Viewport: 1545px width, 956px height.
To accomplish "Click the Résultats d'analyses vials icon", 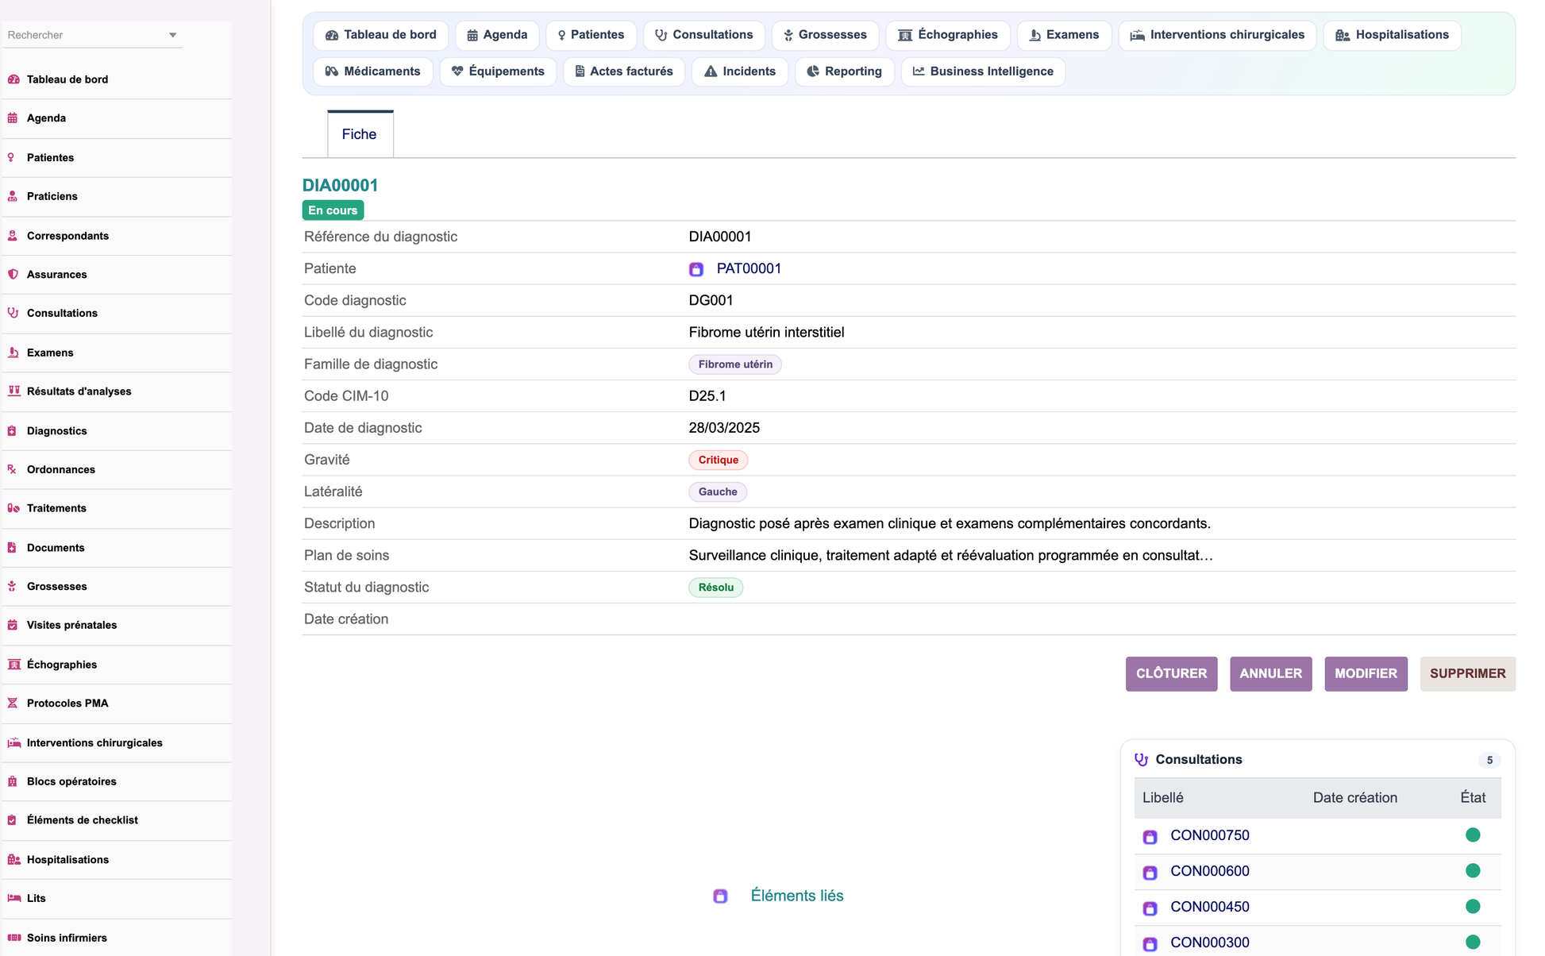I will click(13, 391).
